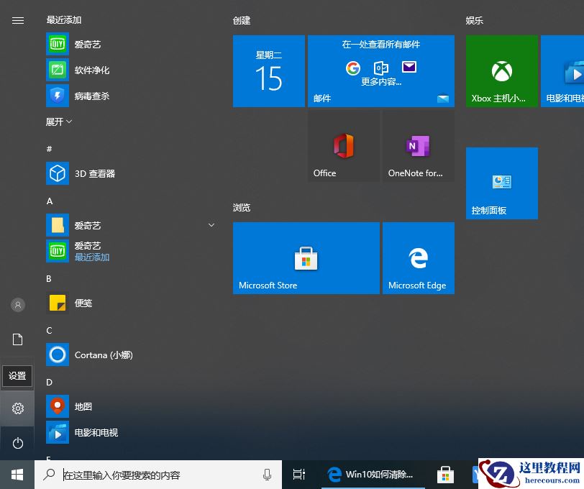584x489 pixels.
Task: Open Task View on the taskbar
Action: point(298,475)
